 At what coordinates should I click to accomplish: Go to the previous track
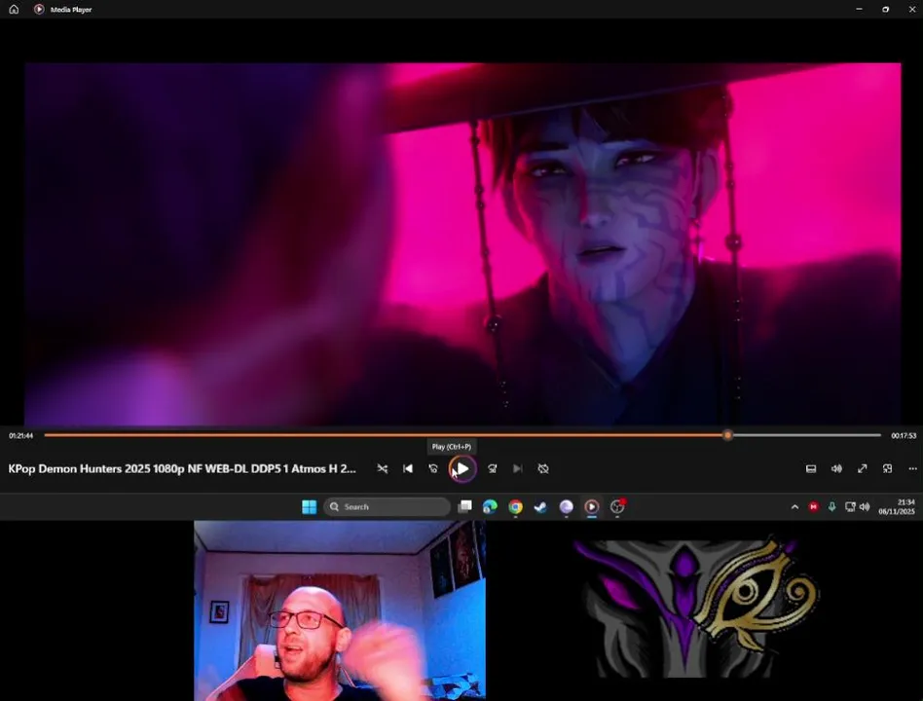coord(407,469)
